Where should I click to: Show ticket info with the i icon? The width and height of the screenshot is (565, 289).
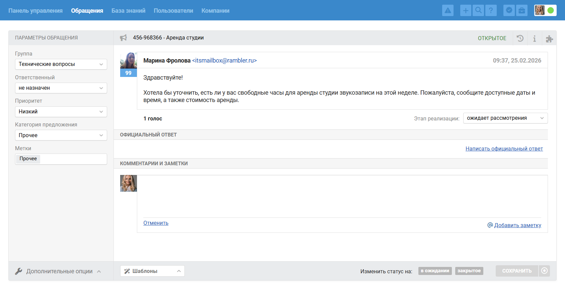pyautogui.click(x=534, y=38)
